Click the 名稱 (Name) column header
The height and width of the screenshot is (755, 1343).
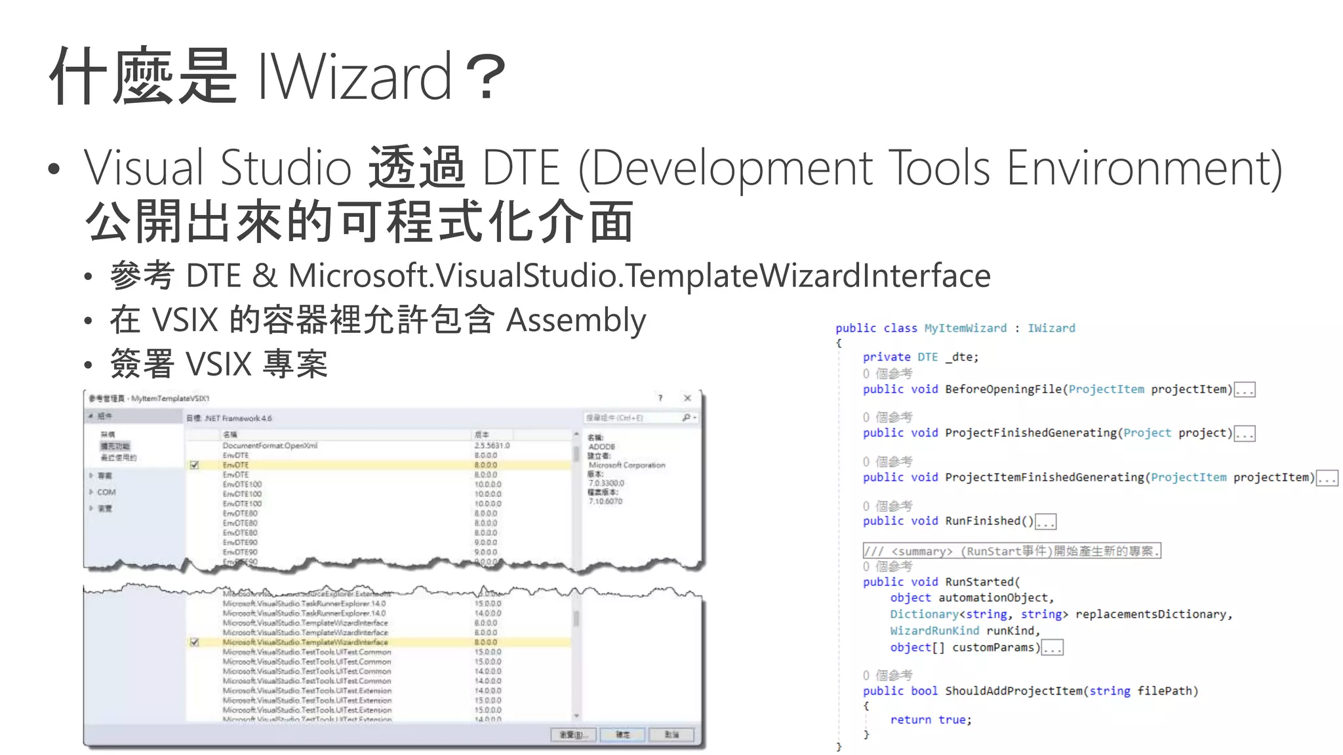(x=231, y=435)
